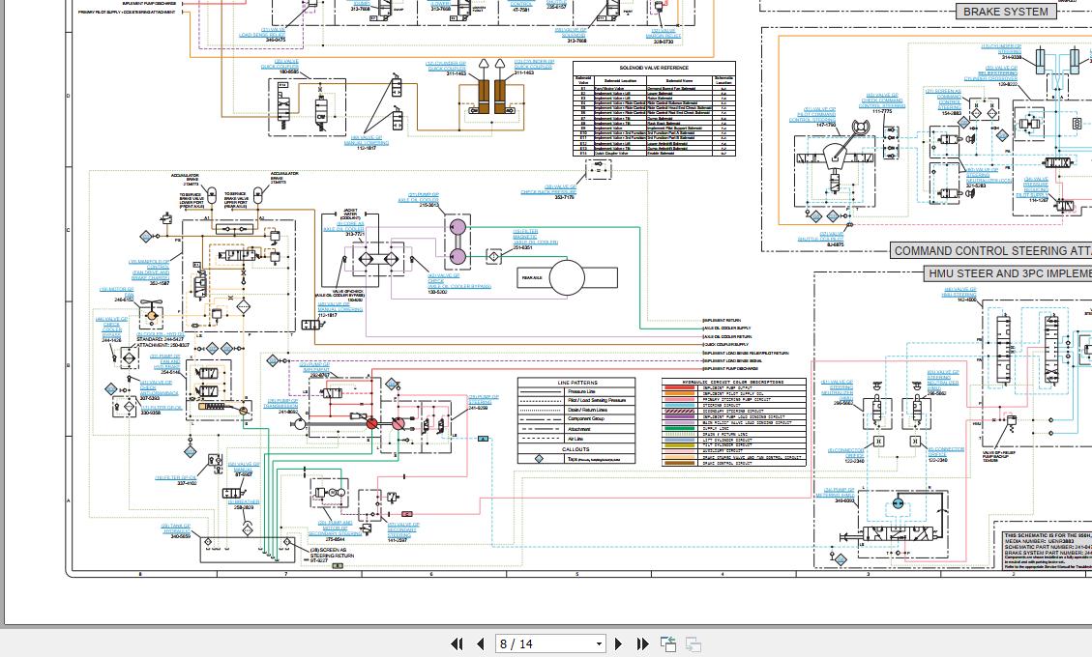This screenshot has height=657, width=1092.
Task: Click the grayed next-view icon
Action: (x=693, y=643)
